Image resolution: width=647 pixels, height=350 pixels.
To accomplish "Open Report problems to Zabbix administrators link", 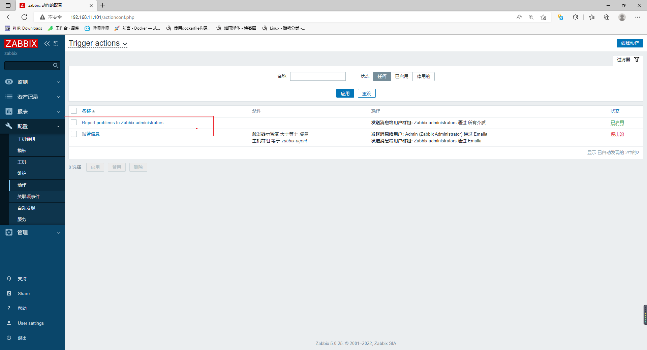I will click(123, 123).
